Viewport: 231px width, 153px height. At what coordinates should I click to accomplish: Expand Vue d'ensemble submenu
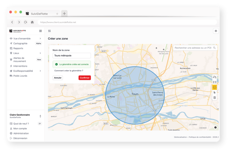coord(40,39)
